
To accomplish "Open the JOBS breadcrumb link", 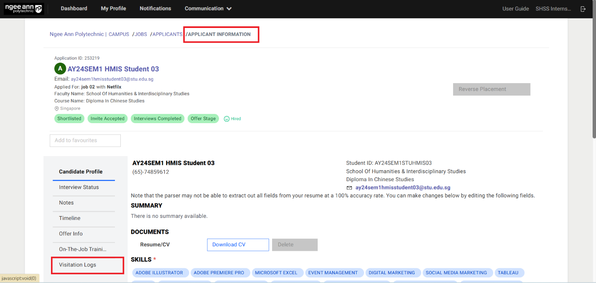I will [x=141, y=34].
